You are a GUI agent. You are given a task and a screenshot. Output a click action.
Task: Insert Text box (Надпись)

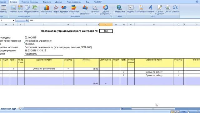(131, 9)
